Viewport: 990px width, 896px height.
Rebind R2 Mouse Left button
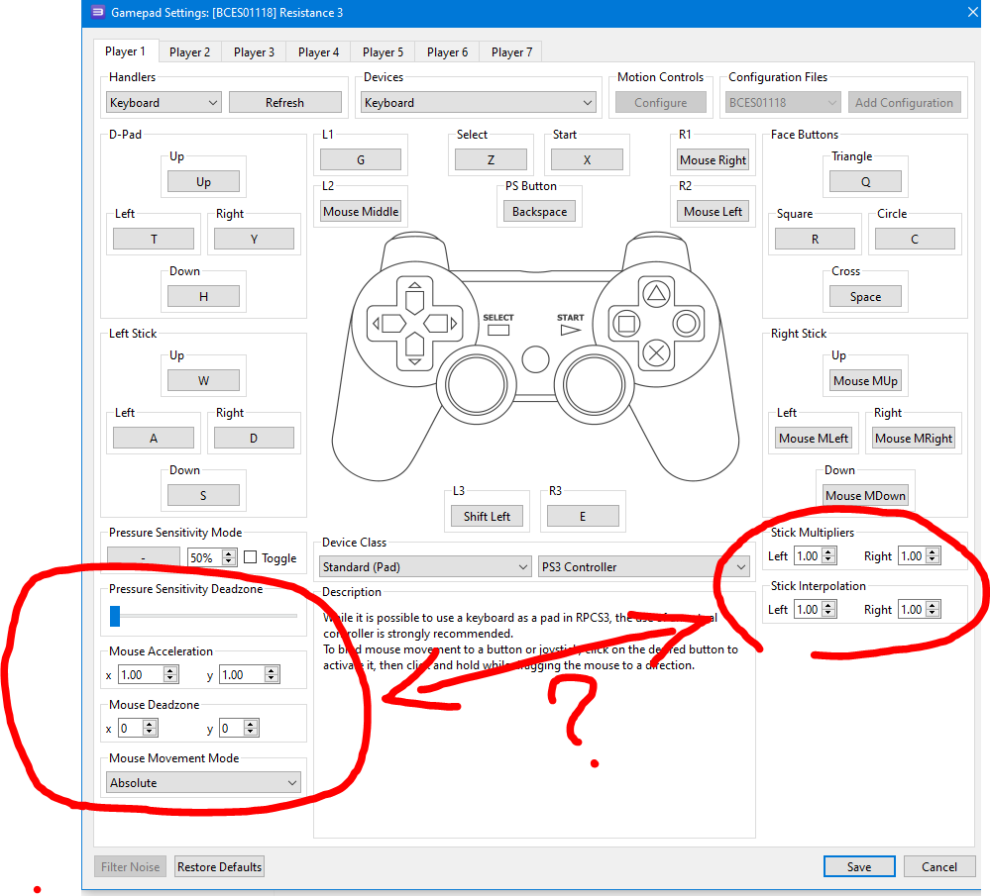pos(713,212)
